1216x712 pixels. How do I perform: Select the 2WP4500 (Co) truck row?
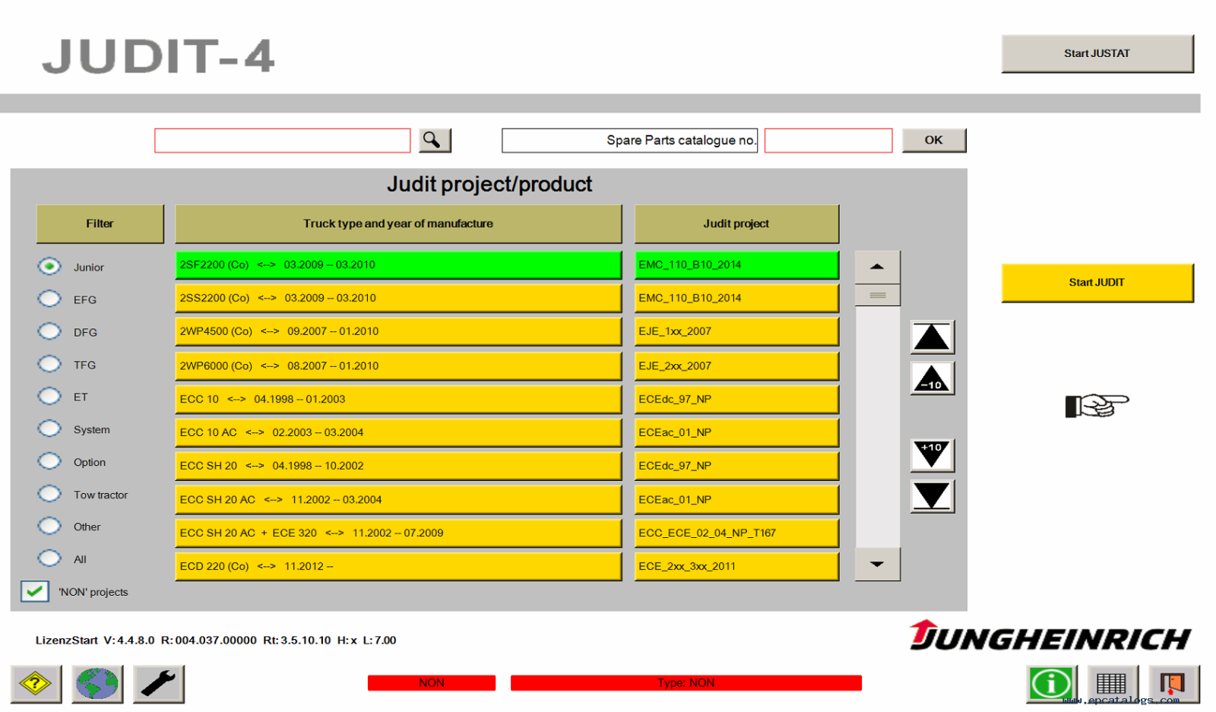pyautogui.click(x=398, y=332)
